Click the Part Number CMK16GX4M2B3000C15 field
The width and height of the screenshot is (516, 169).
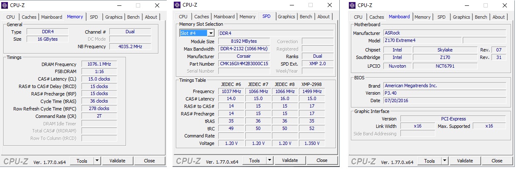tap(244, 64)
